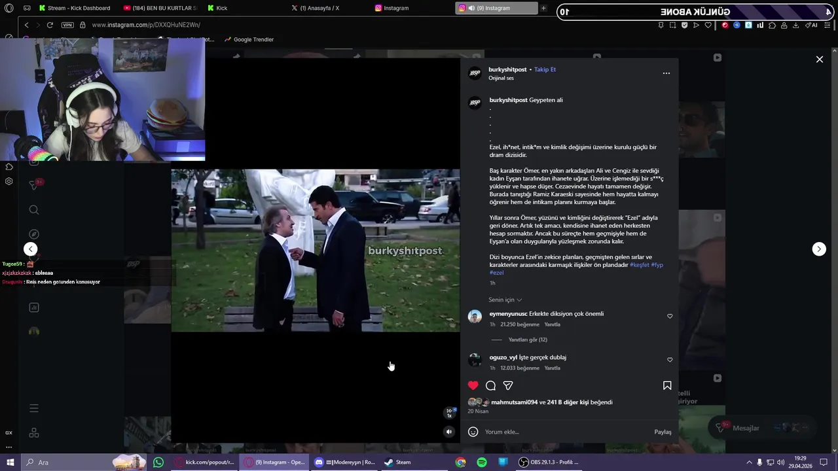This screenshot has width=838, height=471.
Task: Open mahmutsami094 profile from likes
Action: [514, 402]
